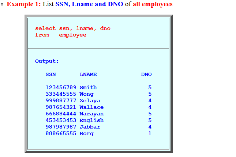Click the DNO value 1 for Borg
The height and width of the screenshot is (157, 236).
coord(150,133)
